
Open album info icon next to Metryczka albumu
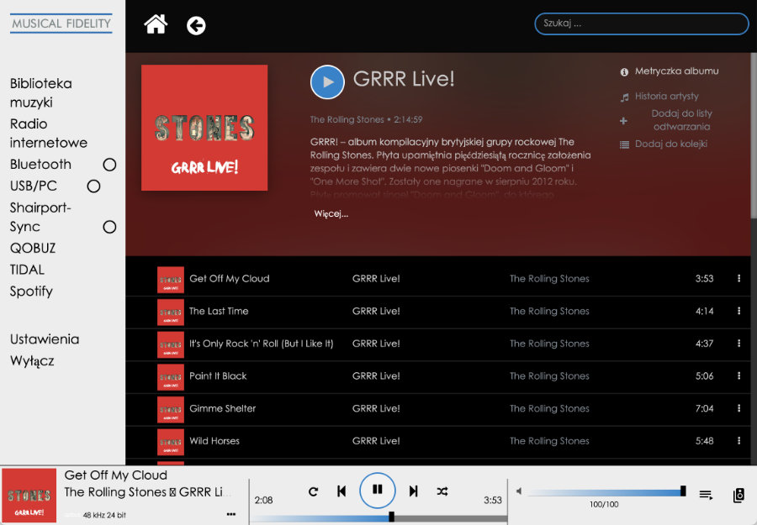(624, 72)
